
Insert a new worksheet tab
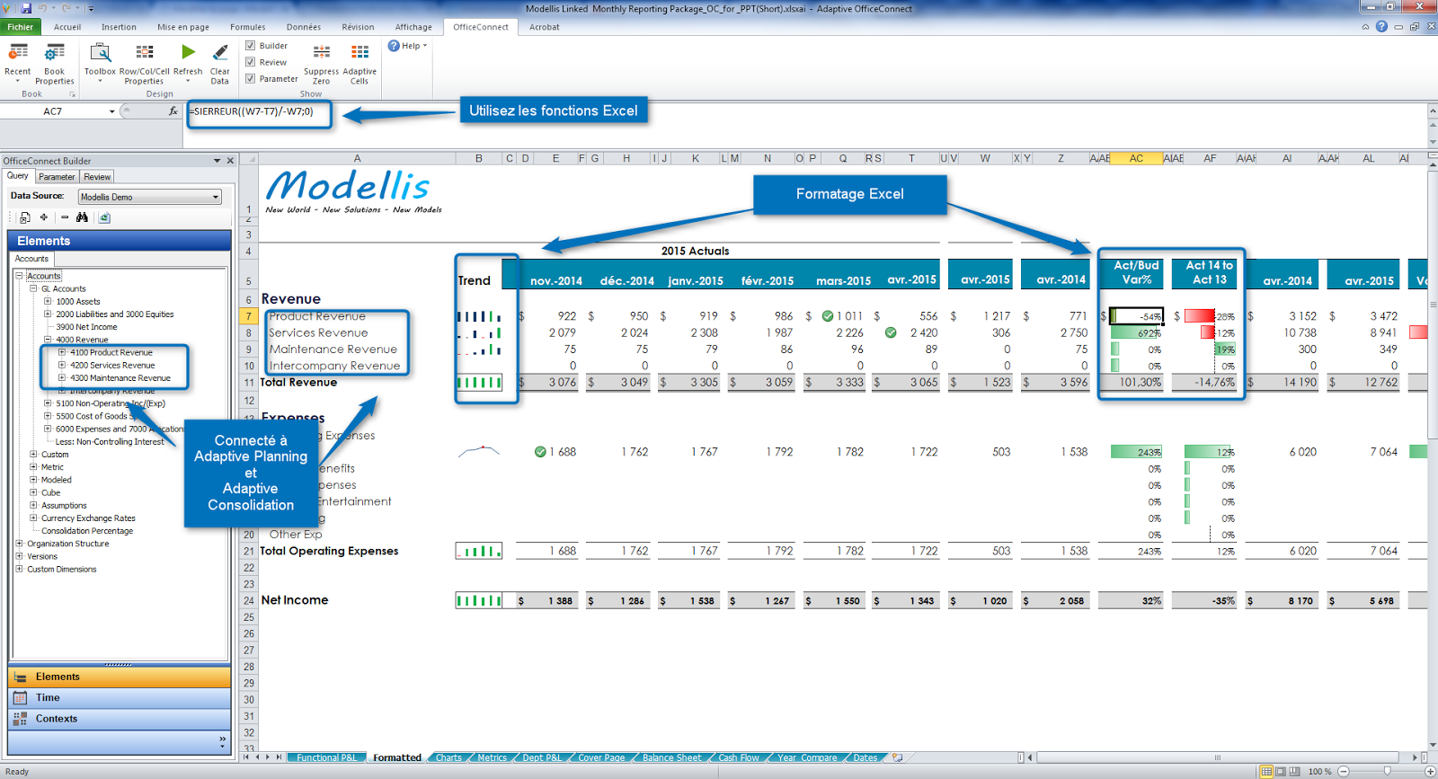897,757
